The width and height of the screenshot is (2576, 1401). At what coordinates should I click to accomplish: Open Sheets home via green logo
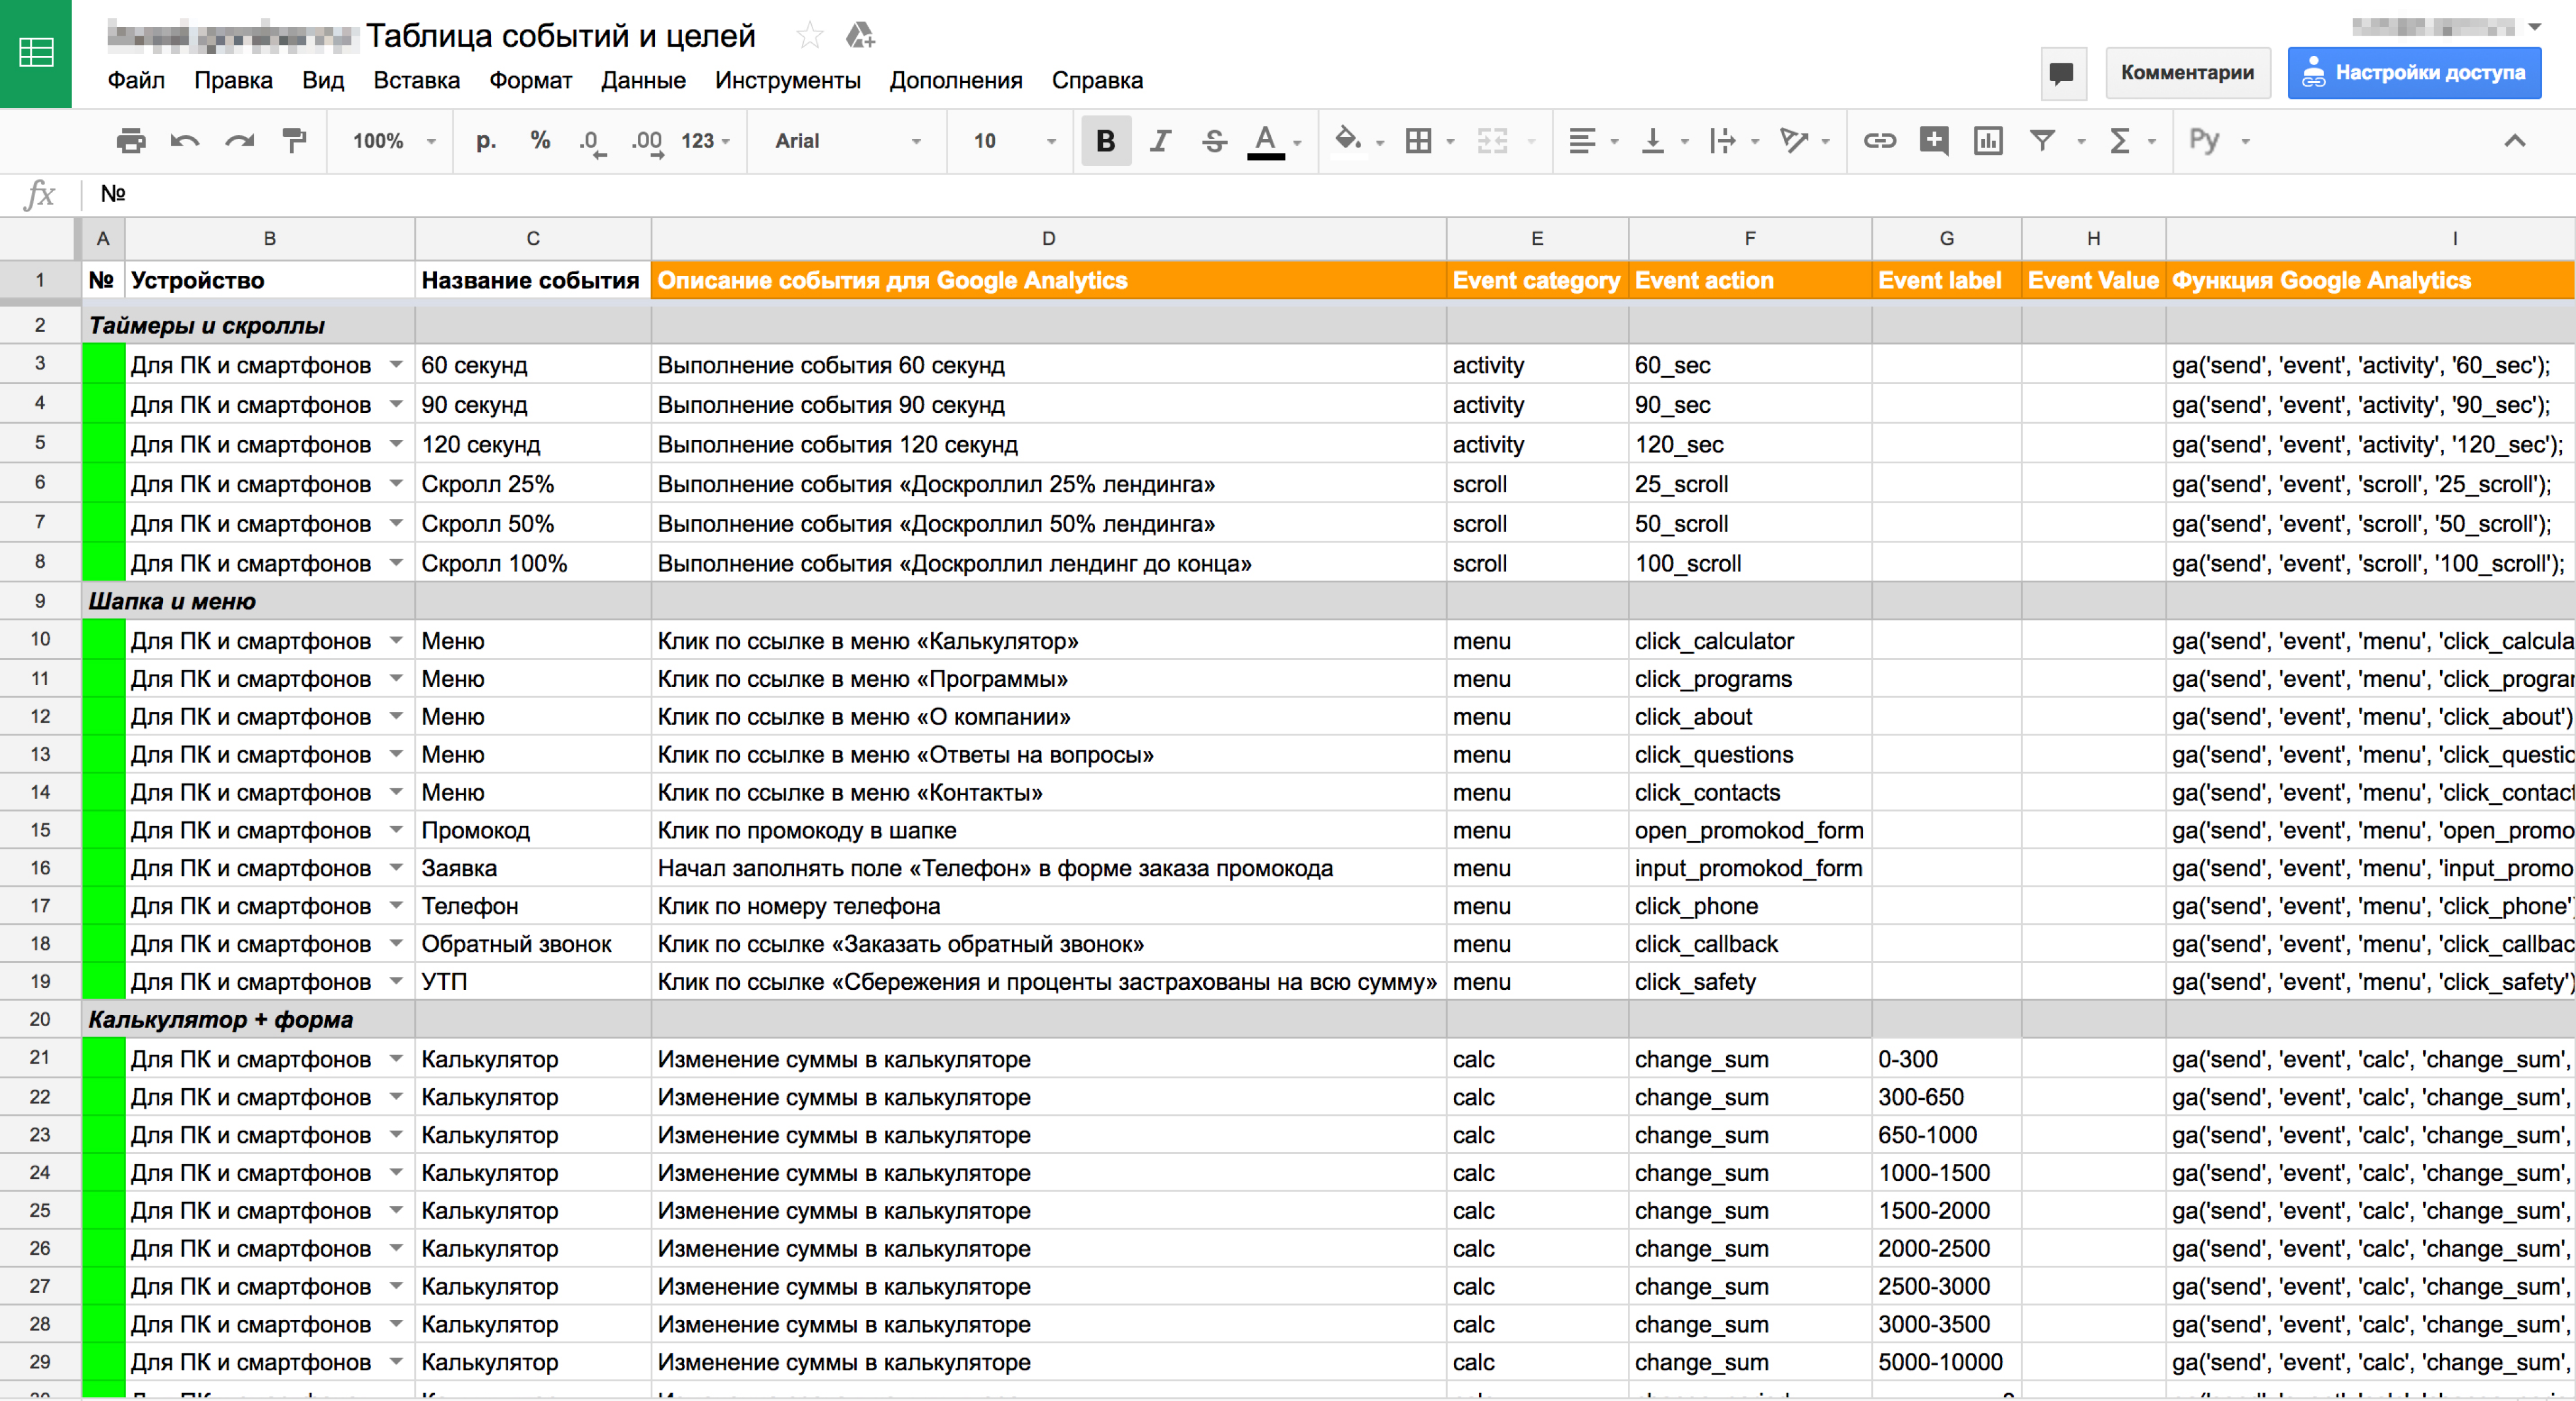tap(36, 53)
